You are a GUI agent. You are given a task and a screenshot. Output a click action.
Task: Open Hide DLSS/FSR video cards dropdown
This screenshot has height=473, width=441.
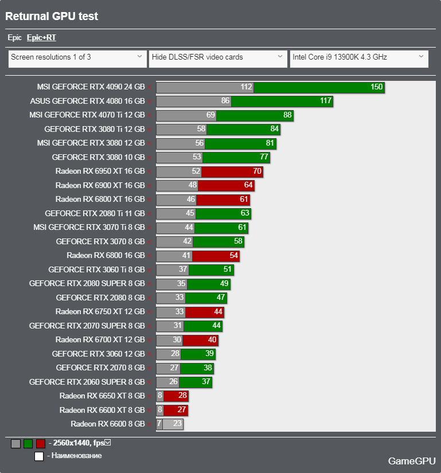click(218, 59)
